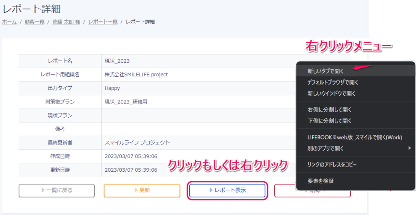Viewport: 416px width, 215px height.
Task: Choose 新しいタブで開く from the context menu
Action: (x=325, y=71)
